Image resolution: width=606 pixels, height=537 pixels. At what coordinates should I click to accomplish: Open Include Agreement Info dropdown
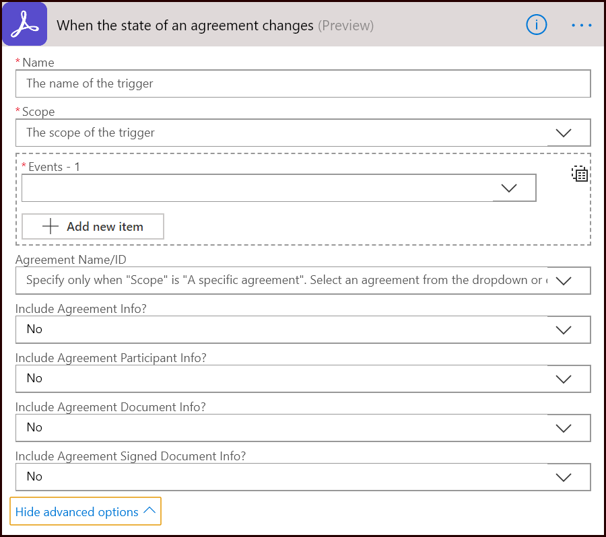(x=302, y=330)
